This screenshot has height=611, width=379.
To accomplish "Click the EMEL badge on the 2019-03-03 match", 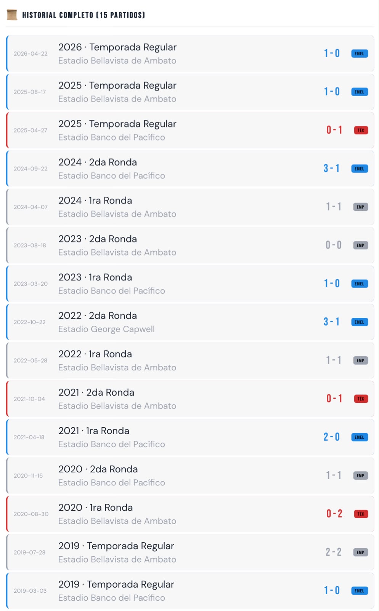I will point(359,590).
